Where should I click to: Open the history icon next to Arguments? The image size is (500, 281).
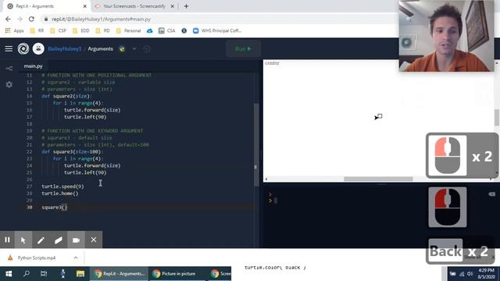(x=147, y=48)
